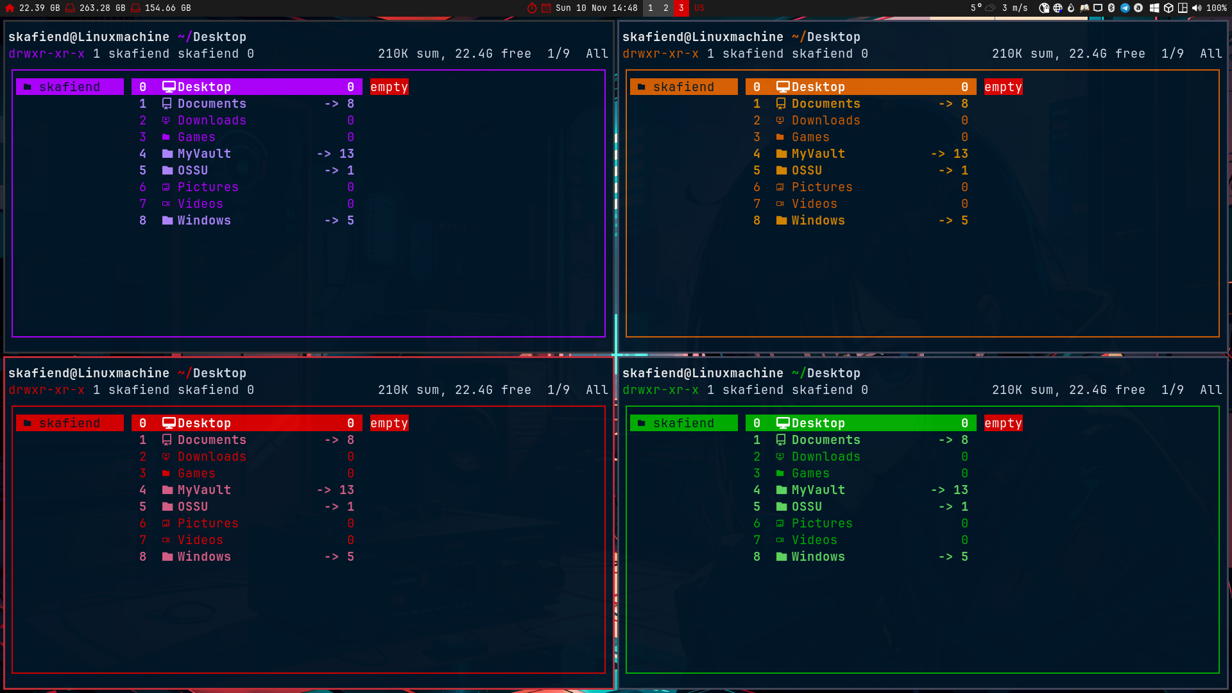The height and width of the screenshot is (693, 1232).
Task: Open Telegram from the system tray
Action: click(x=1125, y=8)
